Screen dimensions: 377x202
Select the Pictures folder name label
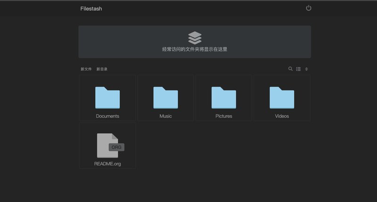pos(224,116)
